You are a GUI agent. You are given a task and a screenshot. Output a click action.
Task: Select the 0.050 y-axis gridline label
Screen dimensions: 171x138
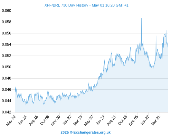pyautogui.click(x=7, y=67)
